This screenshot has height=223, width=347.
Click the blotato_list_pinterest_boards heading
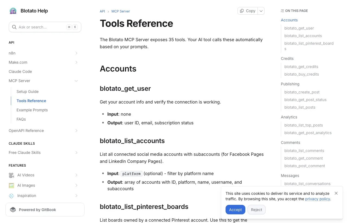144,207
